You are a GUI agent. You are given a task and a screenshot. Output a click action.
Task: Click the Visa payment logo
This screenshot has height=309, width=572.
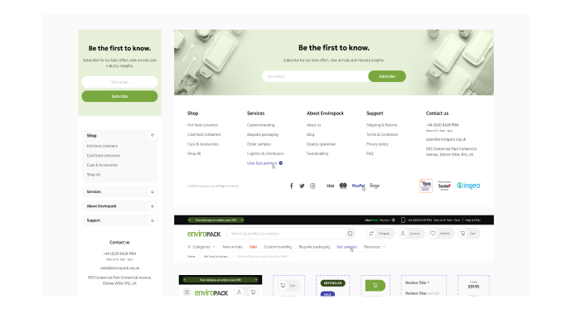pyautogui.click(x=330, y=186)
